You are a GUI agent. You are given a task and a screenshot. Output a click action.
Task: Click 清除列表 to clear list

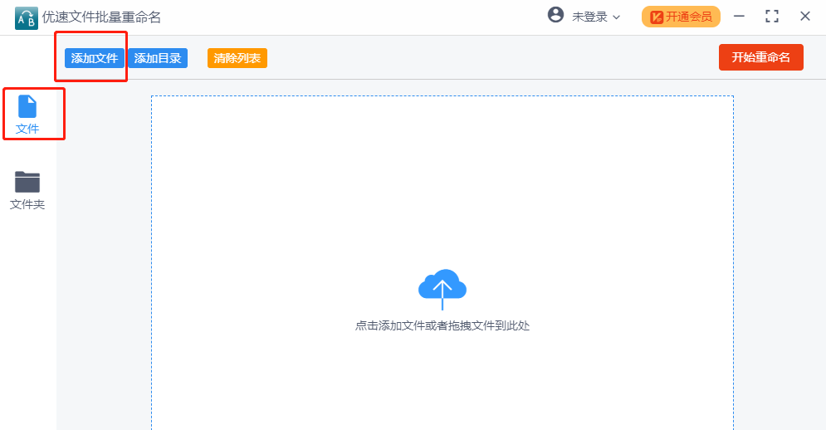pyautogui.click(x=237, y=58)
